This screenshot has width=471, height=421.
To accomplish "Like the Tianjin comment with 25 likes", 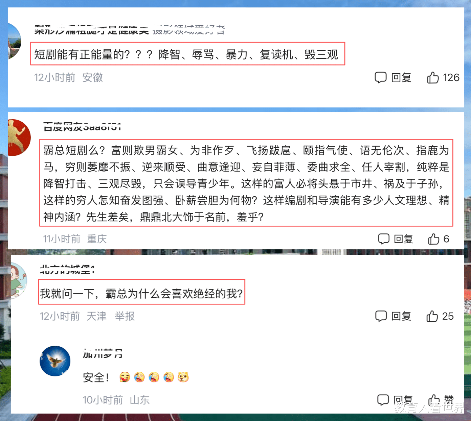I will (432, 316).
